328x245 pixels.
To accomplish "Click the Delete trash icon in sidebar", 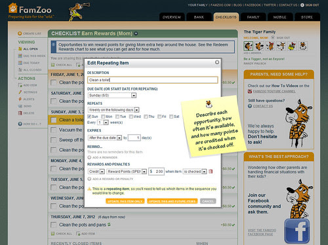I will tap(20, 113).
